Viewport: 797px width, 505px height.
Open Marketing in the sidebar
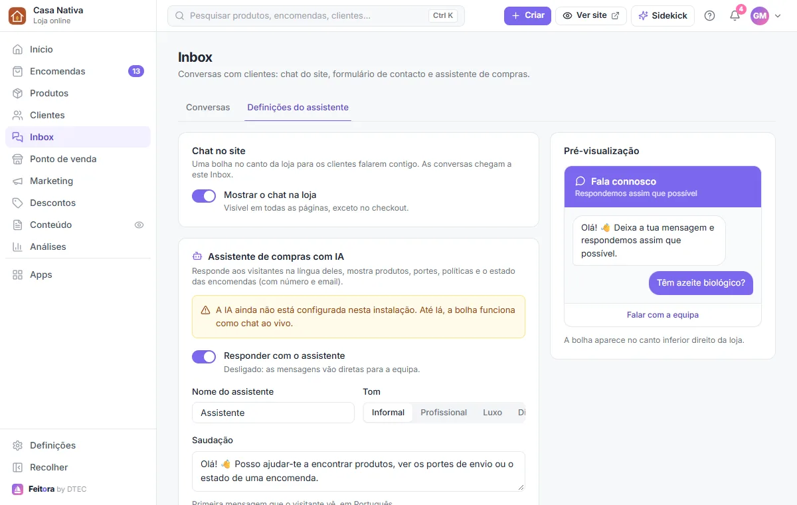(x=78, y=181)
